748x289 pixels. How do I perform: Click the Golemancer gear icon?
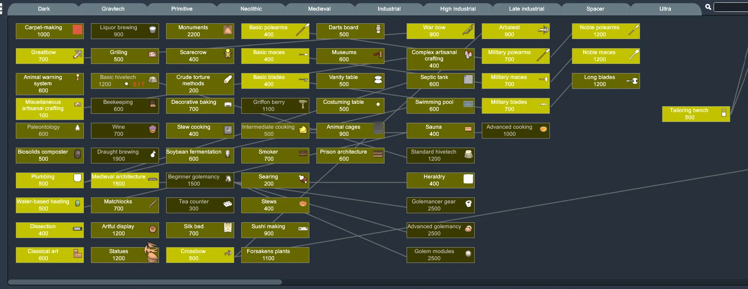click(x=468, y=204)
